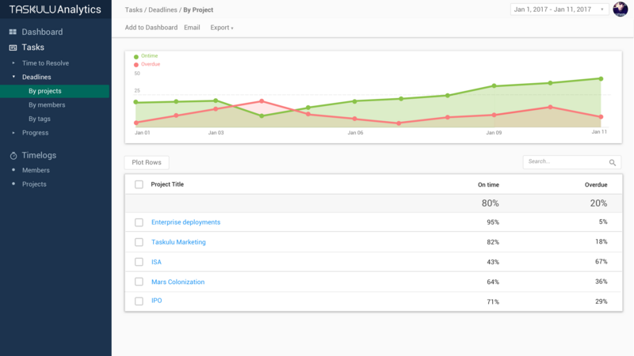634x356 pixels.
Task: Collapse the Deadlines section
Action: (13, 77)
